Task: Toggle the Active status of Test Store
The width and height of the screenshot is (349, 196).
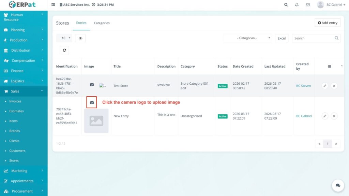Action: coord(223,86)
